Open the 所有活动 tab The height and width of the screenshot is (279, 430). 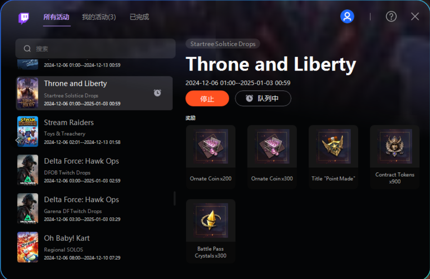click(56, 17)
